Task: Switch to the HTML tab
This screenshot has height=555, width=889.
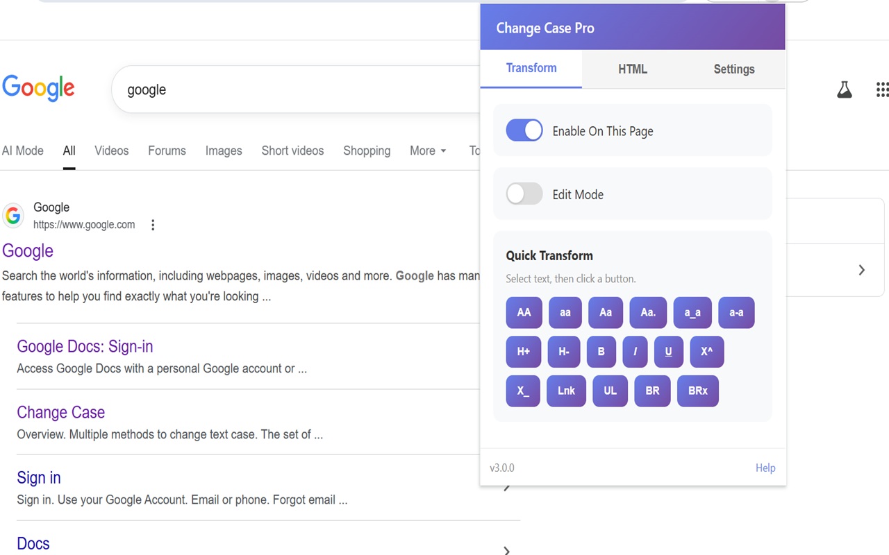Action: click(x=633, y=69)
